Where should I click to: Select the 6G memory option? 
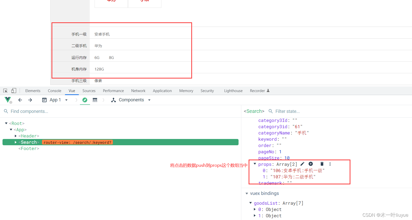pos(97,57)
